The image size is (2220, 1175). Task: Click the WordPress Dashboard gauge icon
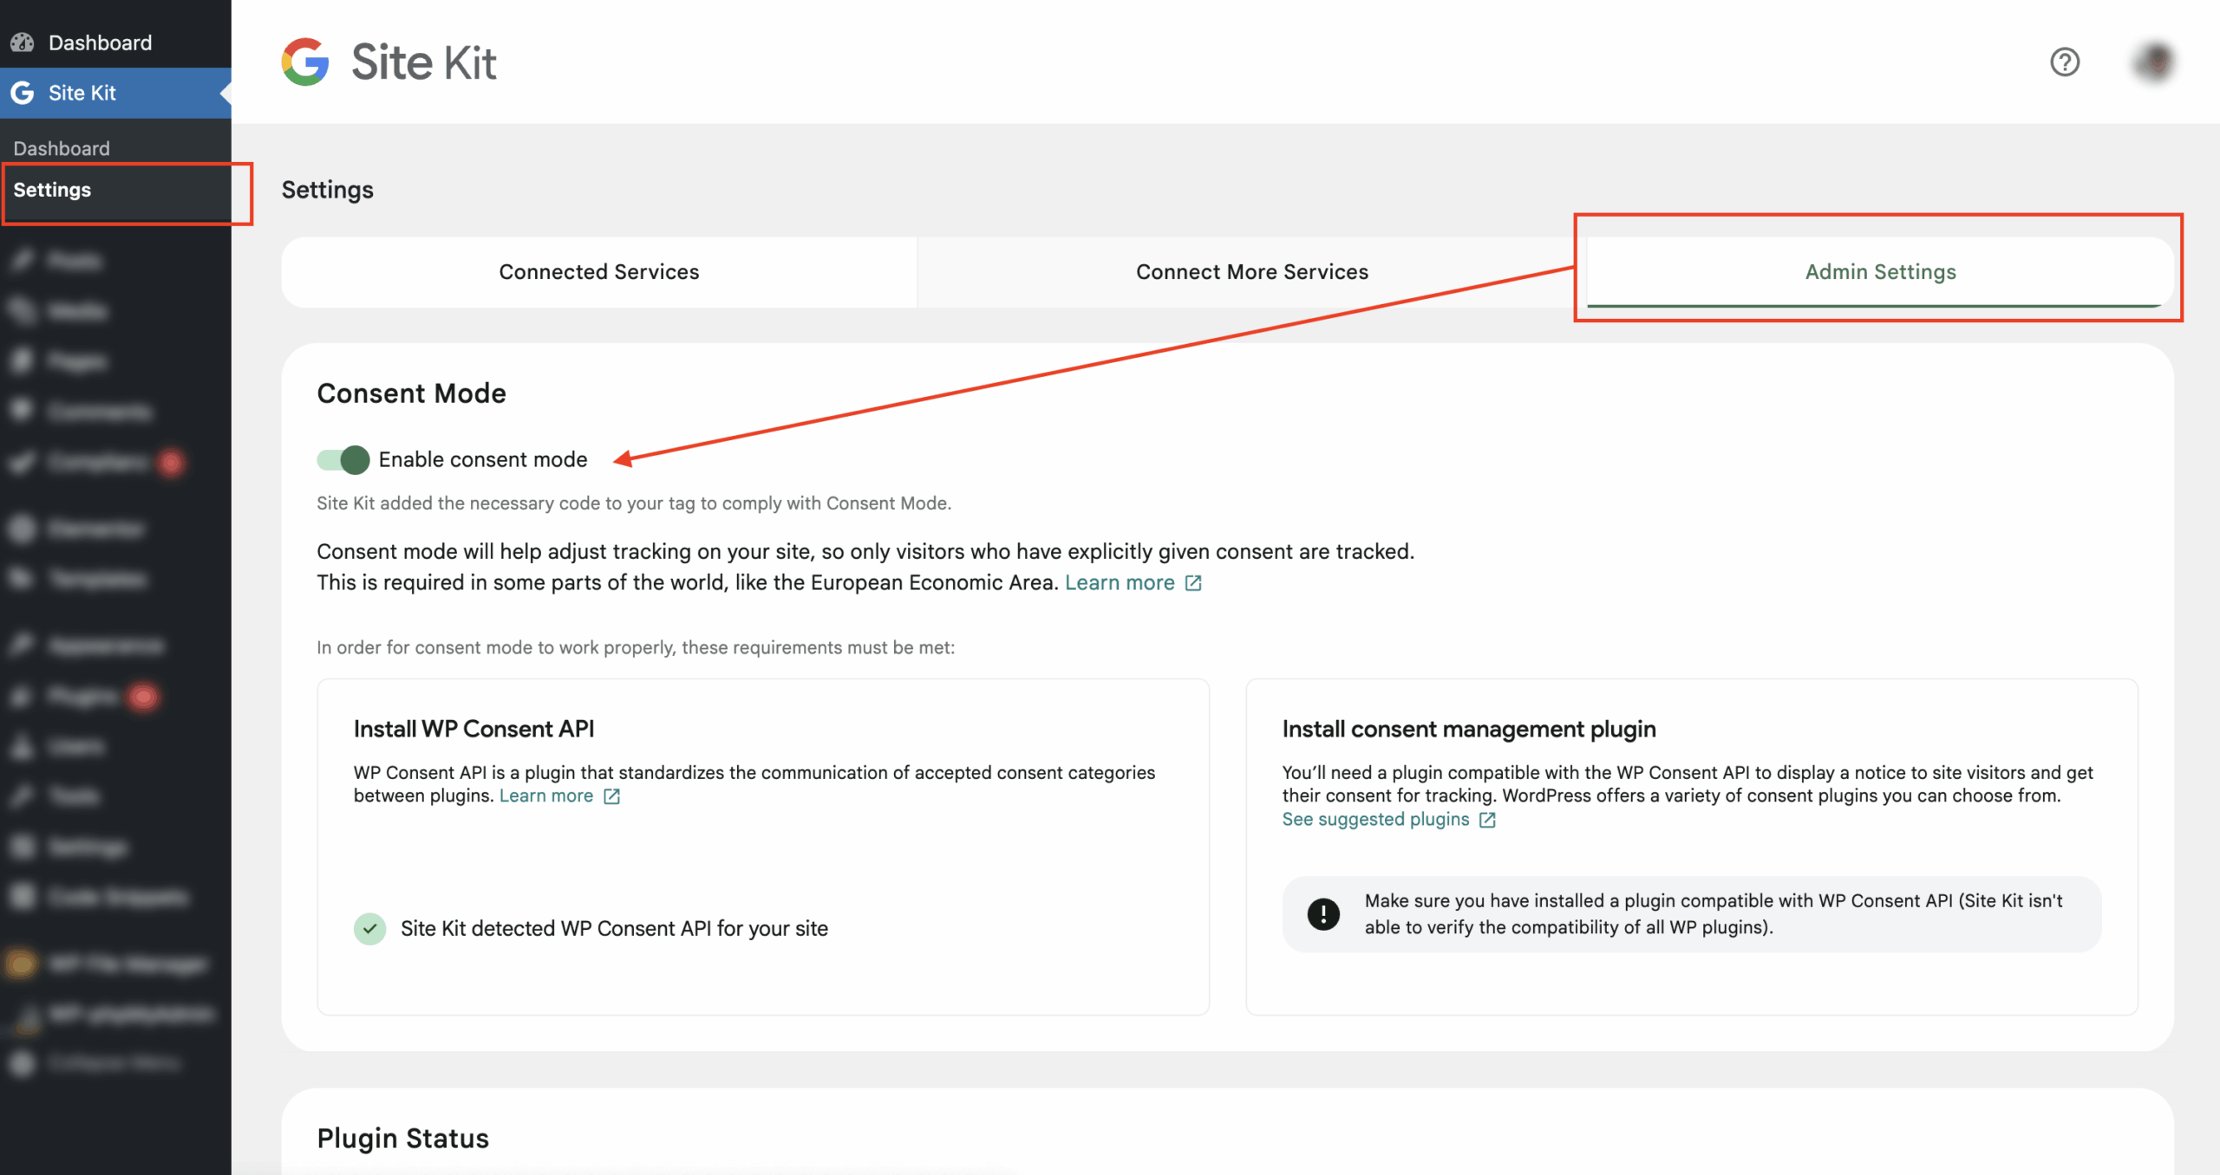click(x=23, y=42)
